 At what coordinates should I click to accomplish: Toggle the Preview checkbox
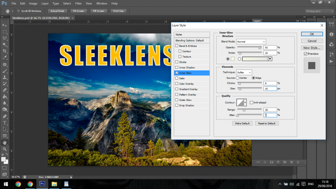click(x=305, y=54)
